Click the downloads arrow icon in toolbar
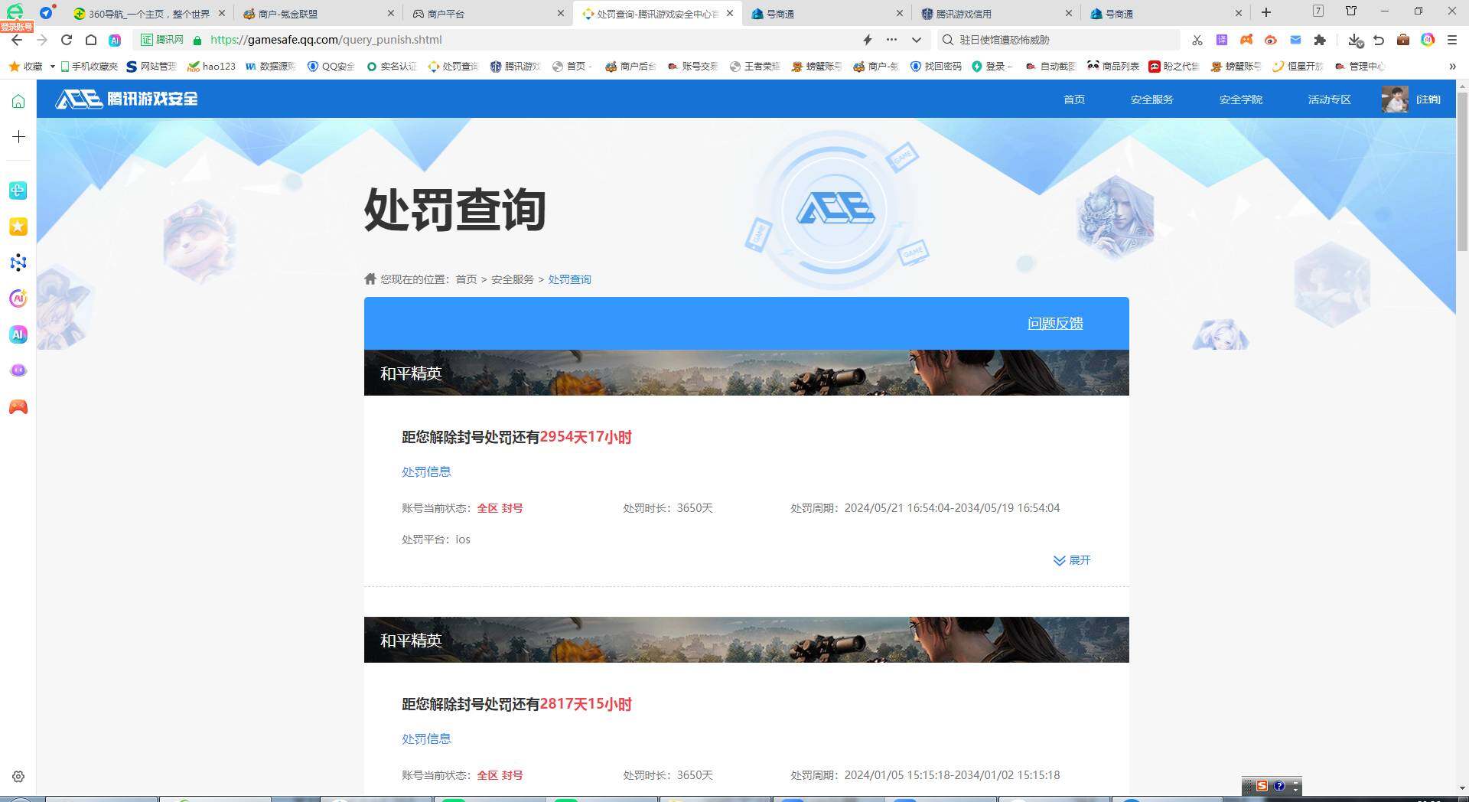1469x802 pixels. click(x=1354, y=40)
